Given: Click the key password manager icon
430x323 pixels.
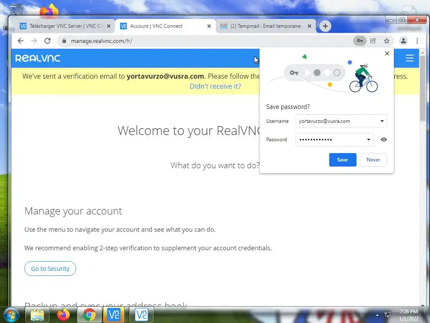Looking at the screenshot, I should [x=359, y=41].
